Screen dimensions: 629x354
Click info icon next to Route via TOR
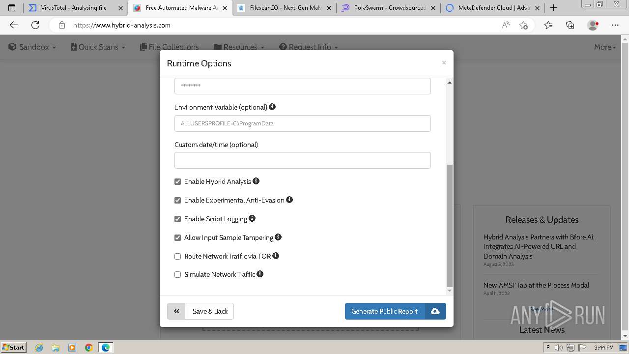(x=276, y=256)
